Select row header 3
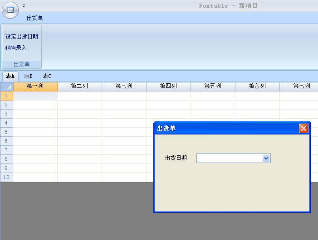Viewport: 318px width, 240px height. coord(6,114)
